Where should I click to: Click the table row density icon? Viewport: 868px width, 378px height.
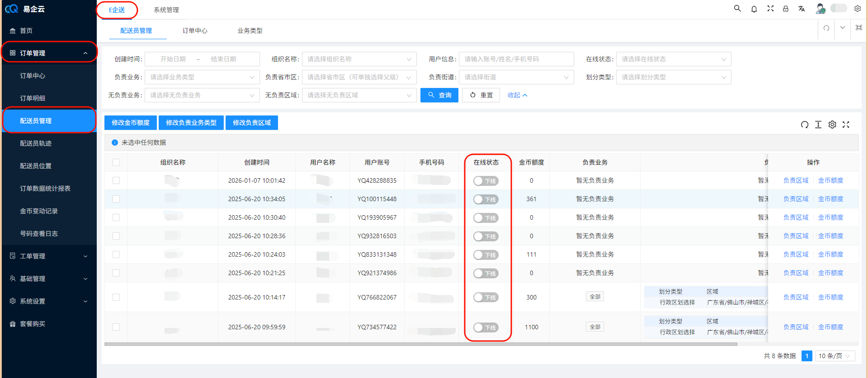pyautogui.click(x=818, y=124)
